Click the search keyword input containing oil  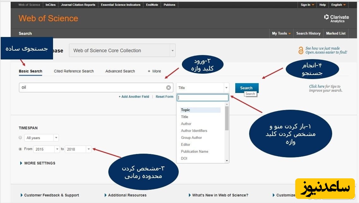click(x=92, y=88)
